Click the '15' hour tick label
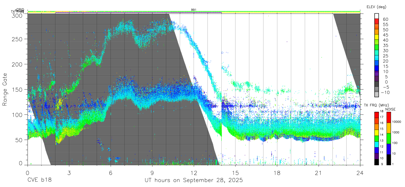 point(235,173)
